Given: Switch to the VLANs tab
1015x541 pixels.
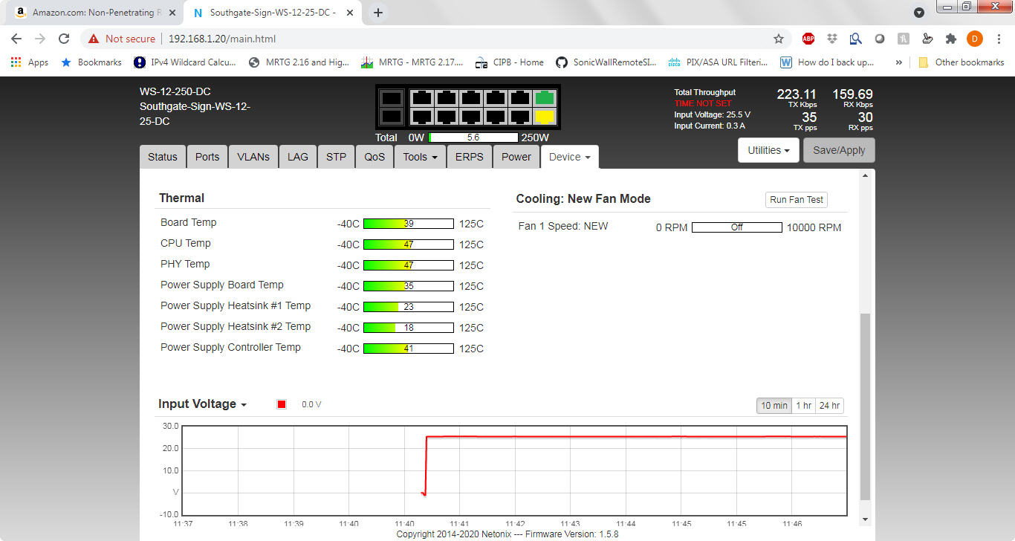Looking at the screenshot, I should (253, 157).
